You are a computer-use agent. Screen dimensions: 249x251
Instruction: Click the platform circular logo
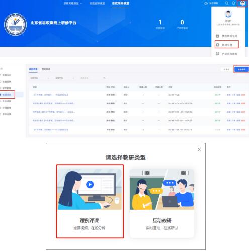click(15, 25)
